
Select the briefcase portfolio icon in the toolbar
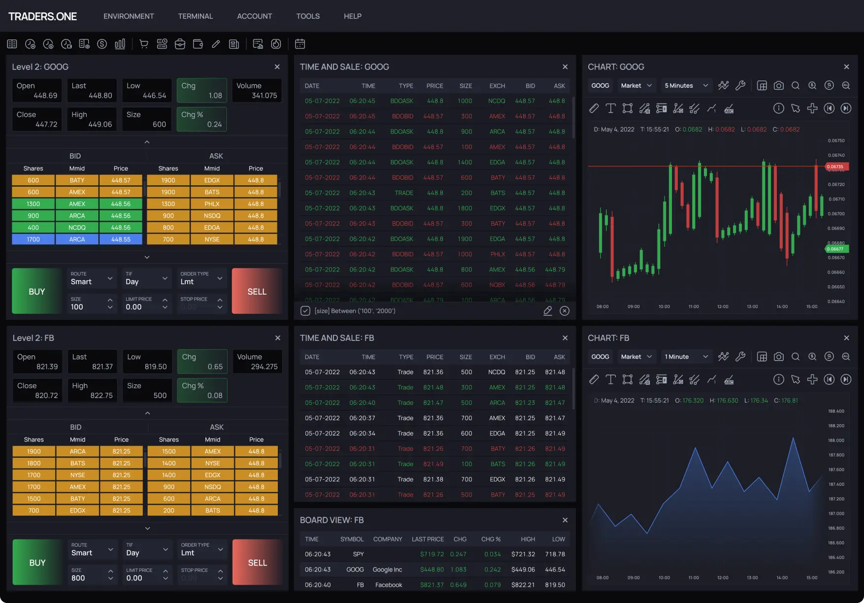pos(180,44)
